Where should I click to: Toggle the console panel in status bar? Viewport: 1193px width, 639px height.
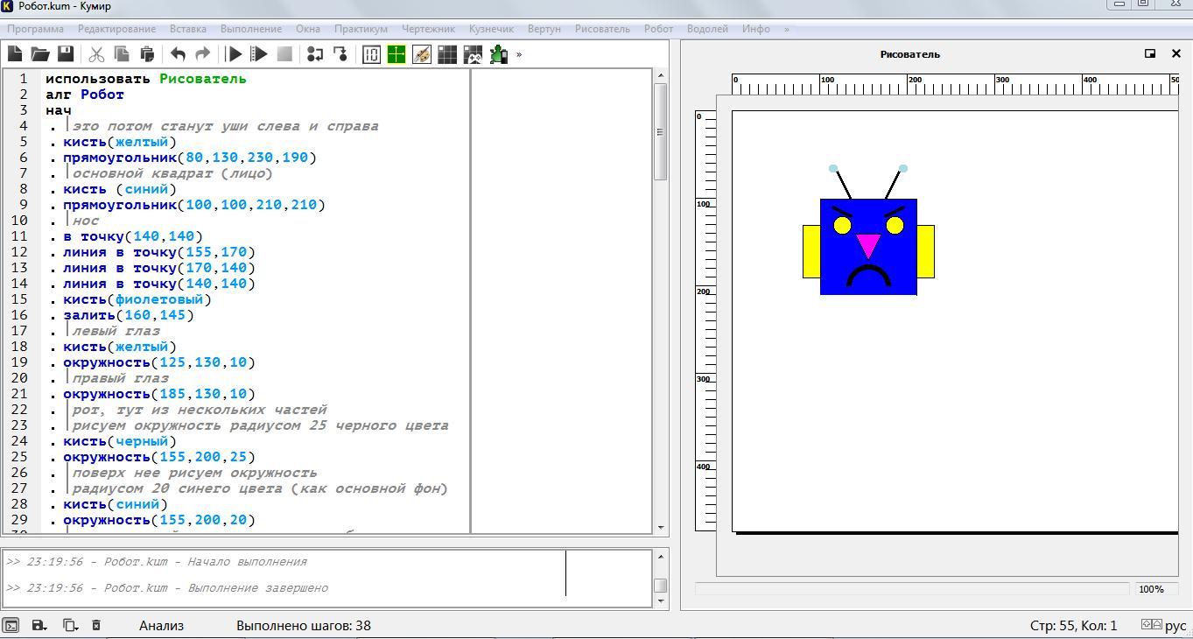coord(11,625)
